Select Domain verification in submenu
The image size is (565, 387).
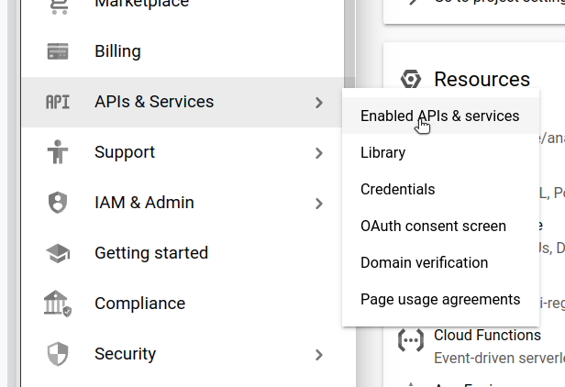(424, 263)
